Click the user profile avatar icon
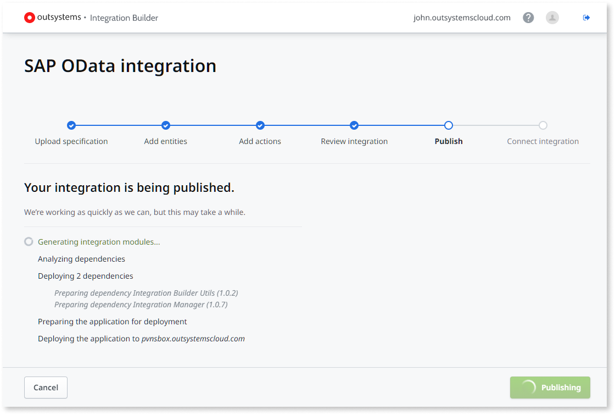This screenshot has width=615, height=415. coord(552,17)
